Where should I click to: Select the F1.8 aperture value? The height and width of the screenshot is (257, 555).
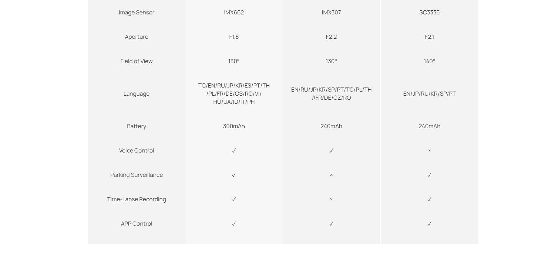tap(234, 37)
